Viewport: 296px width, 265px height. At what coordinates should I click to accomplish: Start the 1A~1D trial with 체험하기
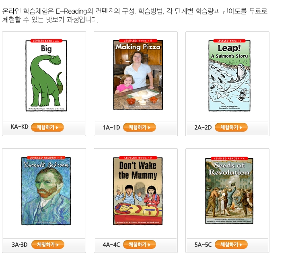click(x=140, y=127)
